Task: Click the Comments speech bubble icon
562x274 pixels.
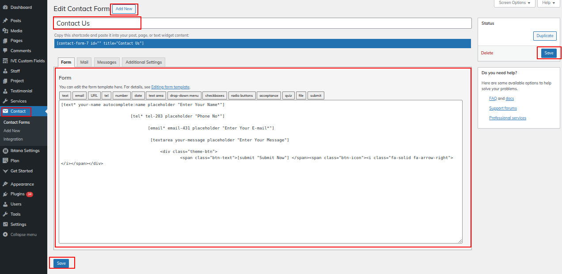Action: pos(5,51)
